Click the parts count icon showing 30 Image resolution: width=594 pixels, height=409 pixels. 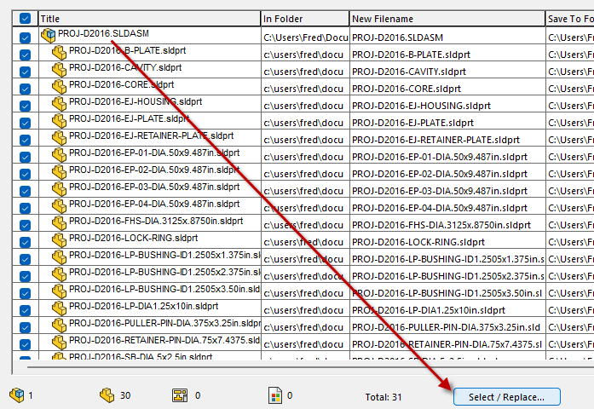coord(107,395)
